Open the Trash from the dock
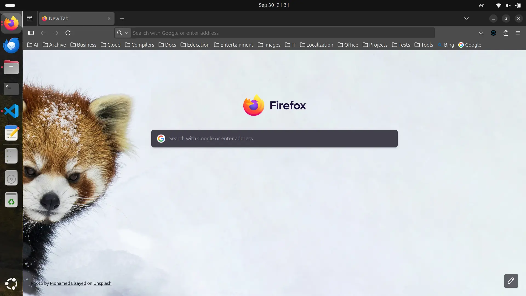 tap(11, 200)
